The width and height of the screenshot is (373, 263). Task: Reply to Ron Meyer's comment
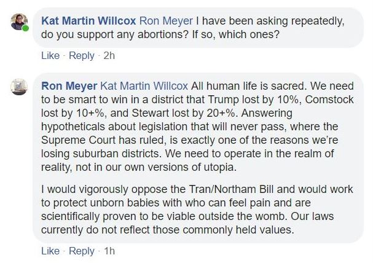(82, 251)
